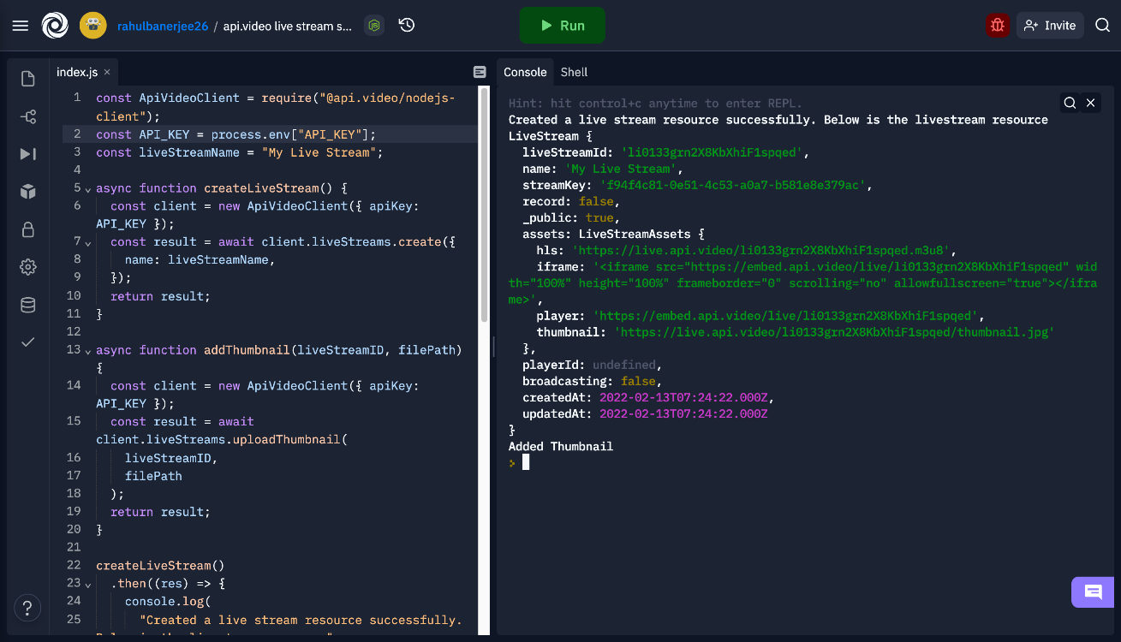Image resolution: width=1121 pixels, height=642 pixels.
Task: Collapse the addThumbnail function fold arrow
Action: click(x=87, y=350)
